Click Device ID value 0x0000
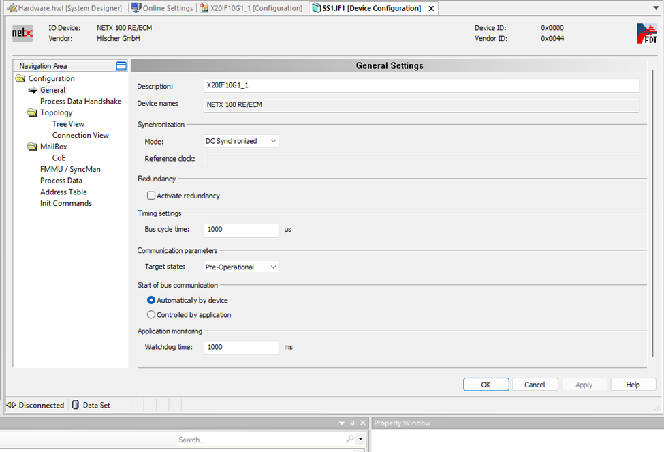 552,28
